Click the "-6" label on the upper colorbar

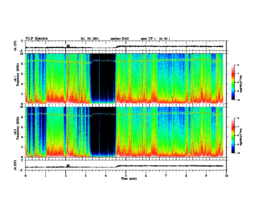[238, 65]
